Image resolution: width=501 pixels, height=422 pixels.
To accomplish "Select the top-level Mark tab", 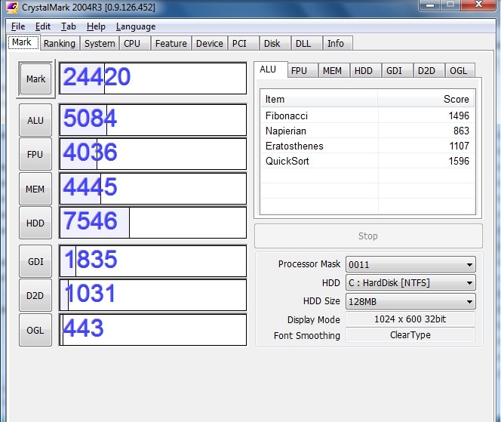I will 23,42.
